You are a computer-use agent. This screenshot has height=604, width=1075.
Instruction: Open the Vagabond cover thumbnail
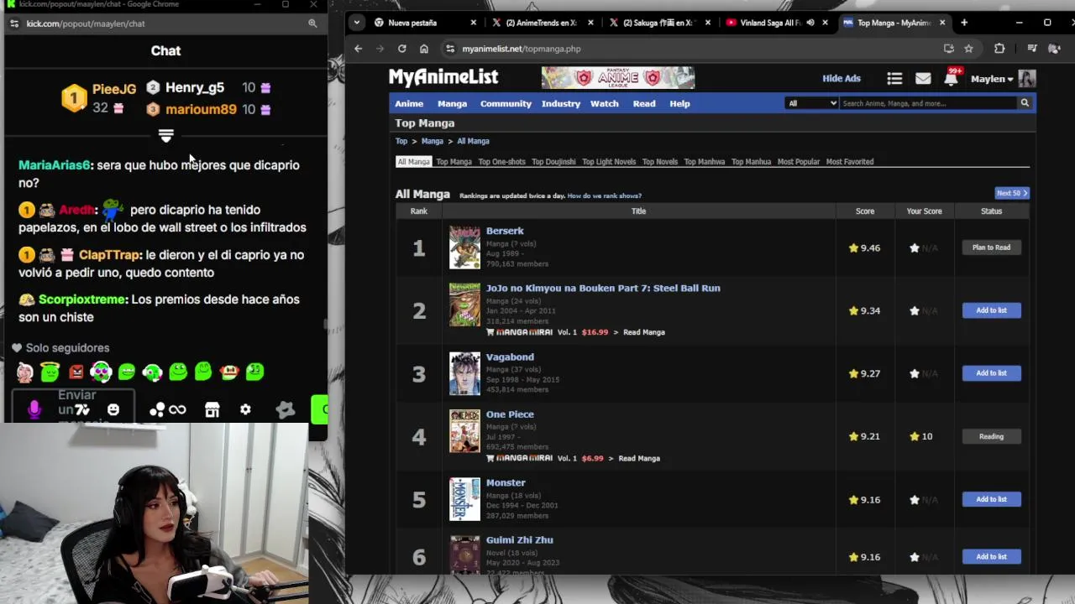point(464,373)
